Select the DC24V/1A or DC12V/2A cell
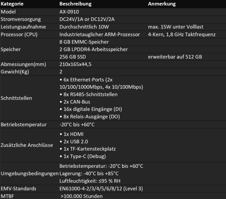The width and height of the screenshot is (226, 199). 87,19
